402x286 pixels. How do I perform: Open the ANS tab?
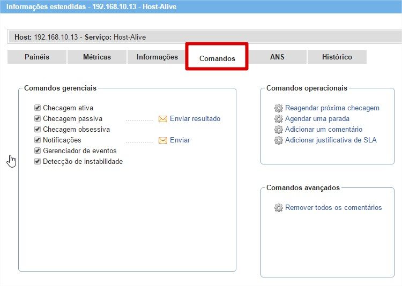[x=277, y=57]
